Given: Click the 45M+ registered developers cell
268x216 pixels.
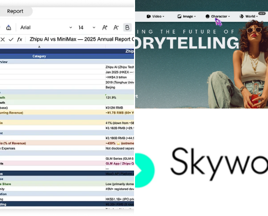Looking at the screenshot, I should [120, 189].
